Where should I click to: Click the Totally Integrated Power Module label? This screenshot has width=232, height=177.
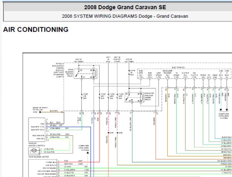click(58, 70)
